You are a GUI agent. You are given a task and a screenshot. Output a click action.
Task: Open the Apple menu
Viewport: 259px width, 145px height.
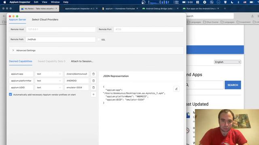point(4,2)
